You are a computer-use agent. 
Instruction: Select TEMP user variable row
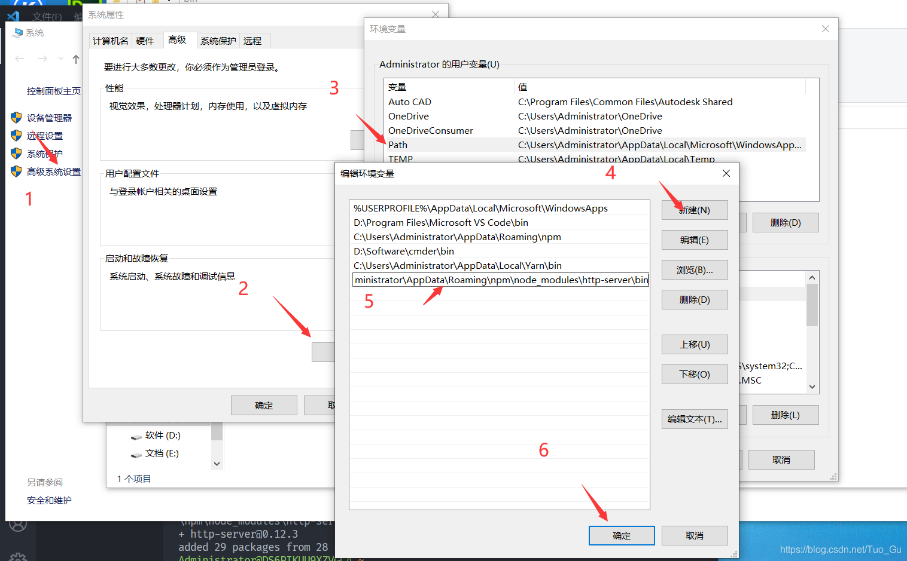595,158
